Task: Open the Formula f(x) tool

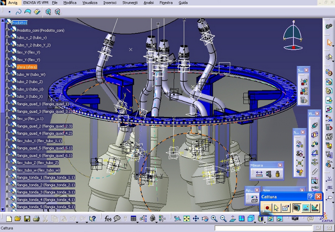Action: click(108, 218)
